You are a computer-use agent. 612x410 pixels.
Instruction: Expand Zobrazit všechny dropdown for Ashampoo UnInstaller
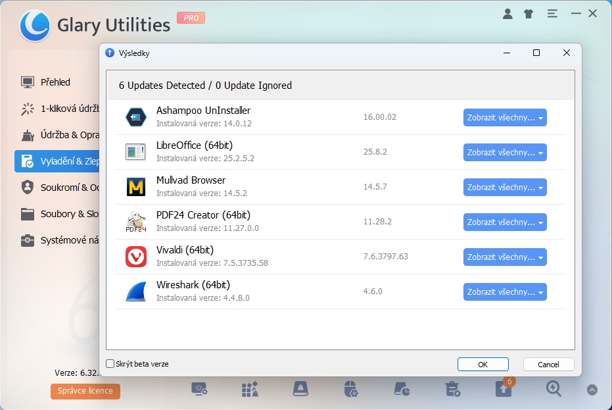[x=505, y=118]
